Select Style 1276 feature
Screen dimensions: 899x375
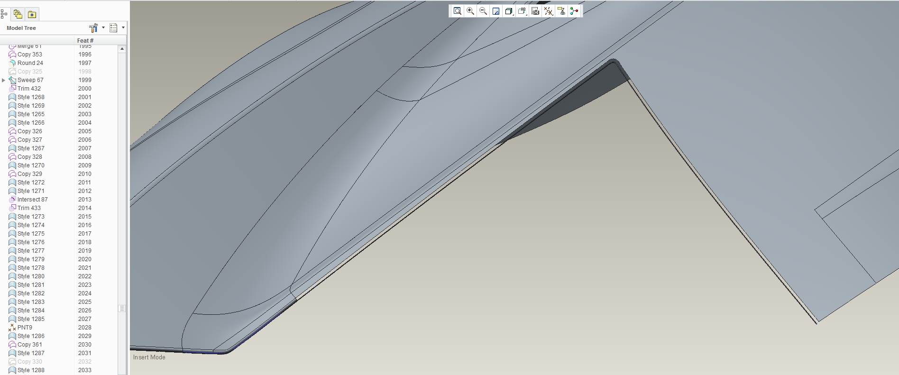pyautogui.click(x=31, y=242)
